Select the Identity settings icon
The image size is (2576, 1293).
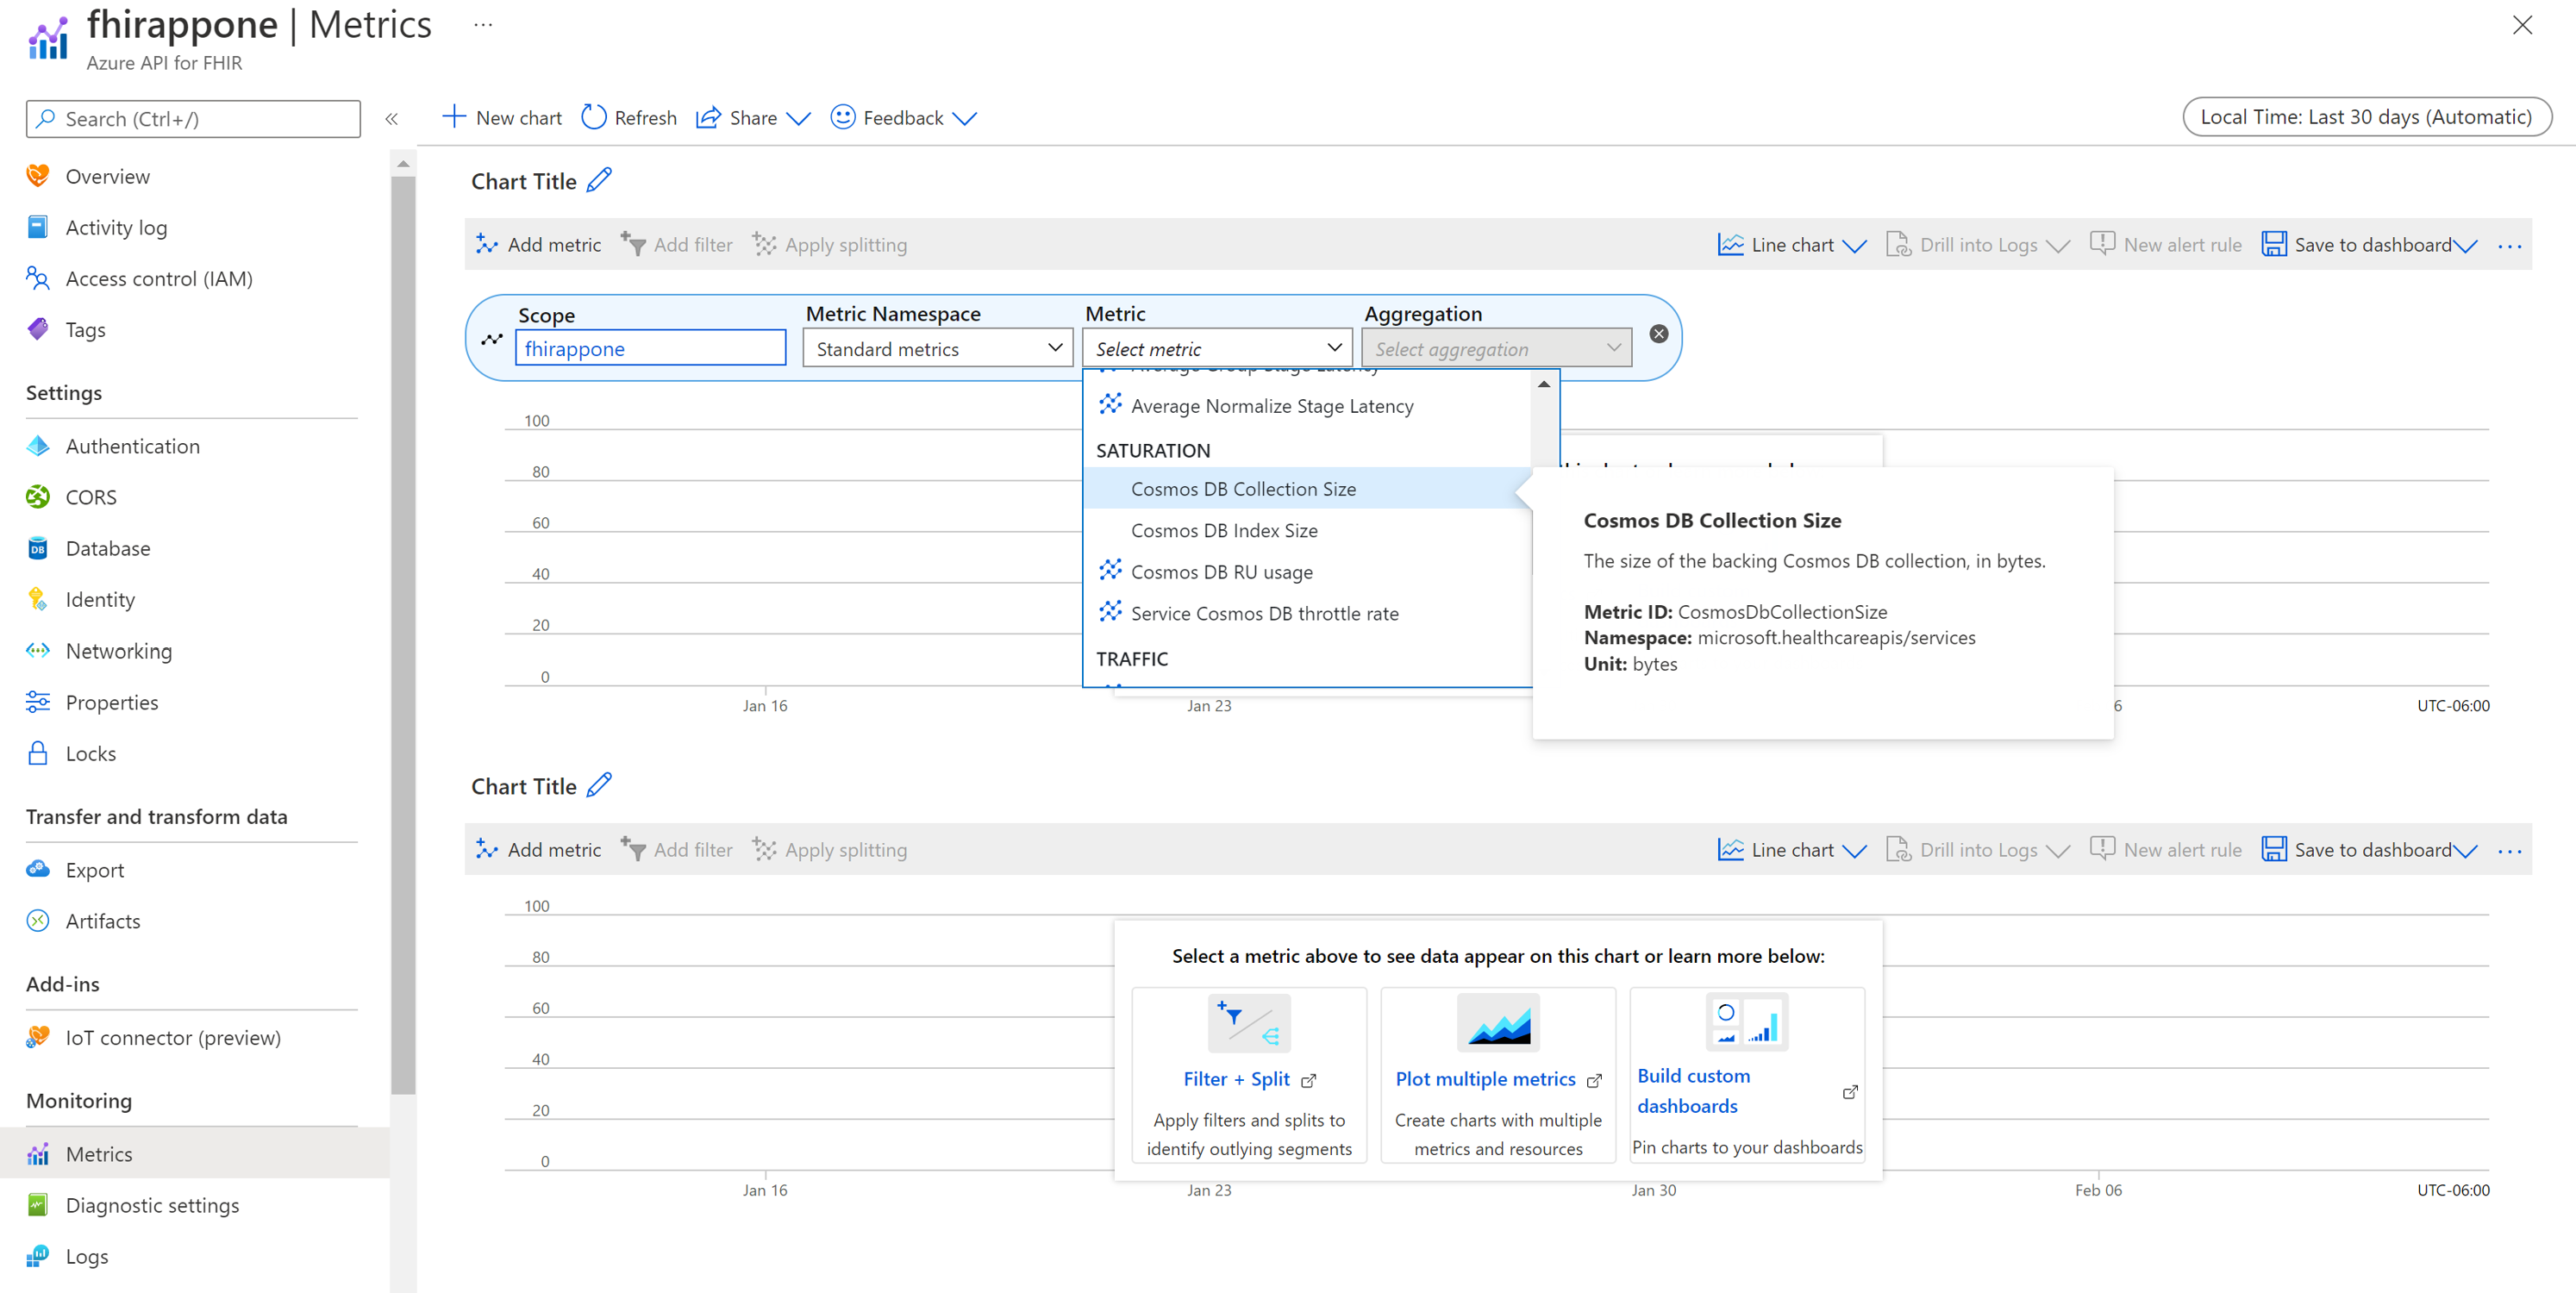tap(37, 599)
